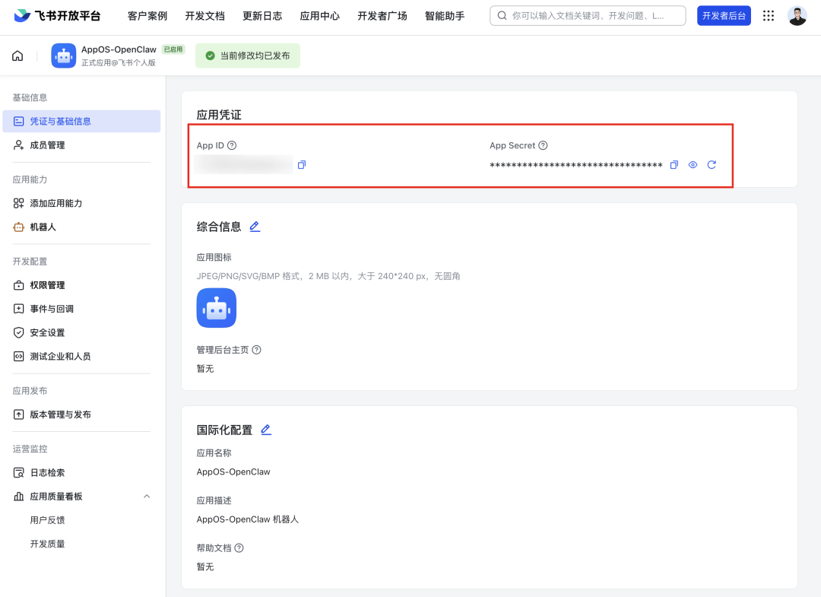The image size is (821, 597).
Task: Collapse the 应用质量看板 section
Action: [147, 496]
